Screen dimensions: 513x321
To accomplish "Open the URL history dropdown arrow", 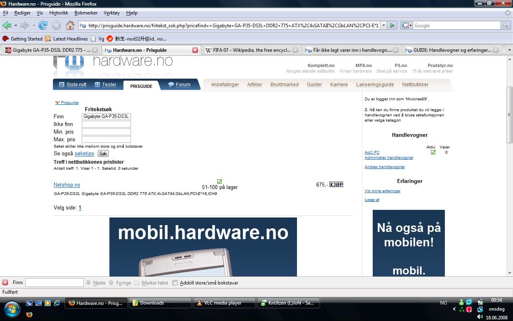I will coord(384,25).
